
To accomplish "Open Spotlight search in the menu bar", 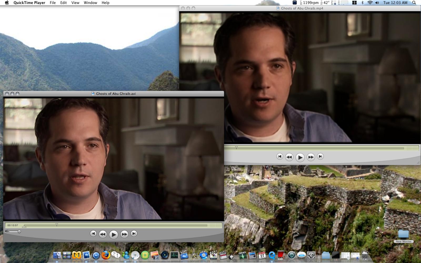I will click(x=414, y=3).
